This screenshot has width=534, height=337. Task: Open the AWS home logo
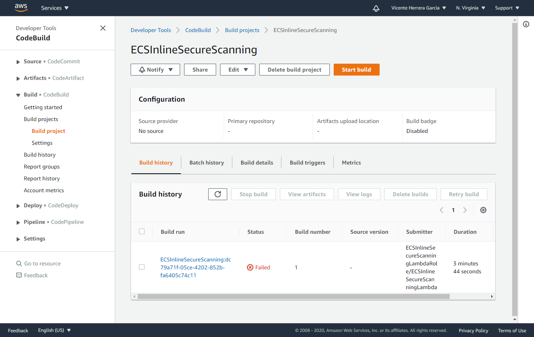(21, 8)
